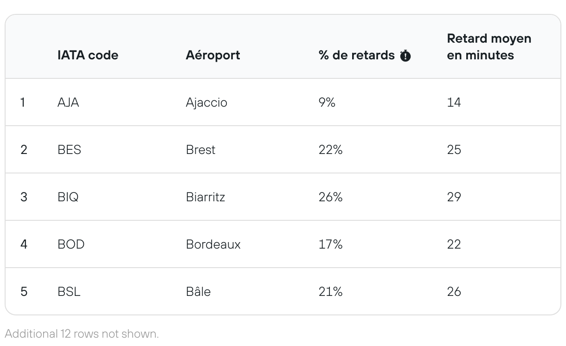
Task: Click Ajaccio's 9% delay value
Action: pos(327,103)
